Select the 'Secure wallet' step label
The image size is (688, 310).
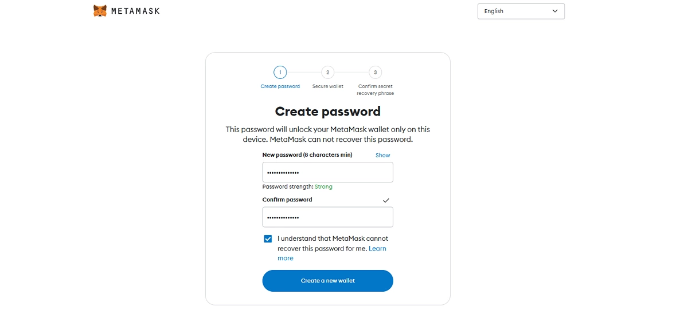coord(327,86)
